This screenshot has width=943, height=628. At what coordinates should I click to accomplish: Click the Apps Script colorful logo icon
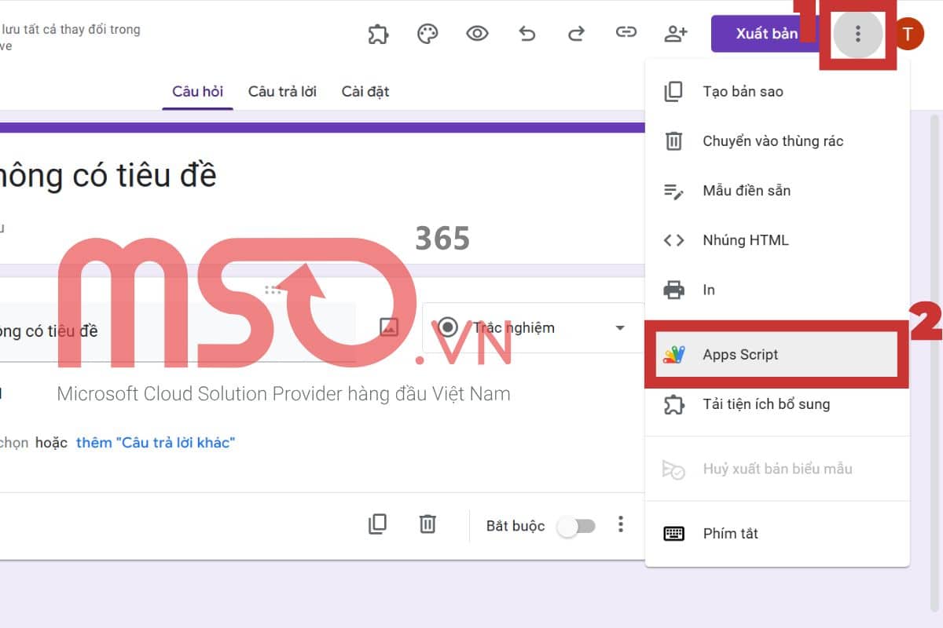click(x=673, y=355)
